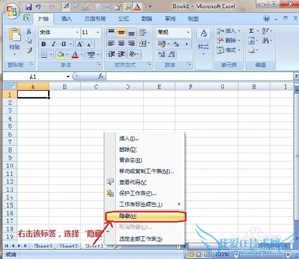Decrease font size with small A
The image size is (299, 259).
click(x=89, y=44)
